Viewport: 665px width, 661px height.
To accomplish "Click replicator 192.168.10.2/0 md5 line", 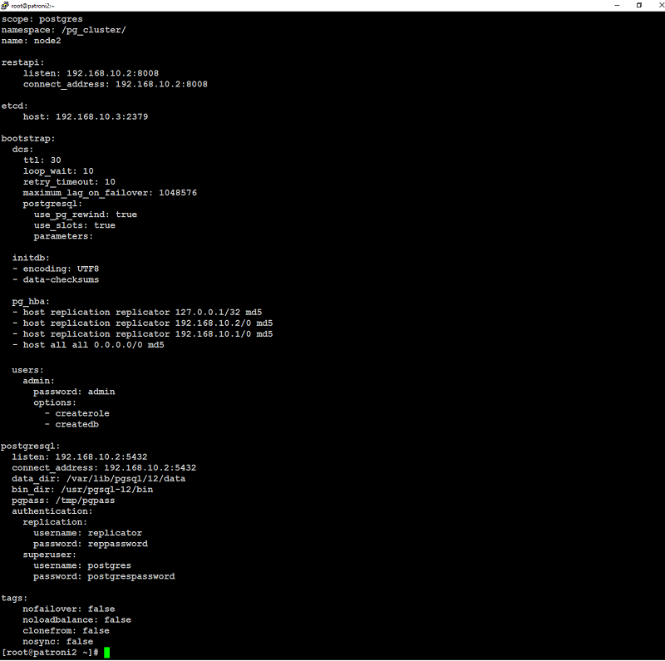I will click(142, 323).
